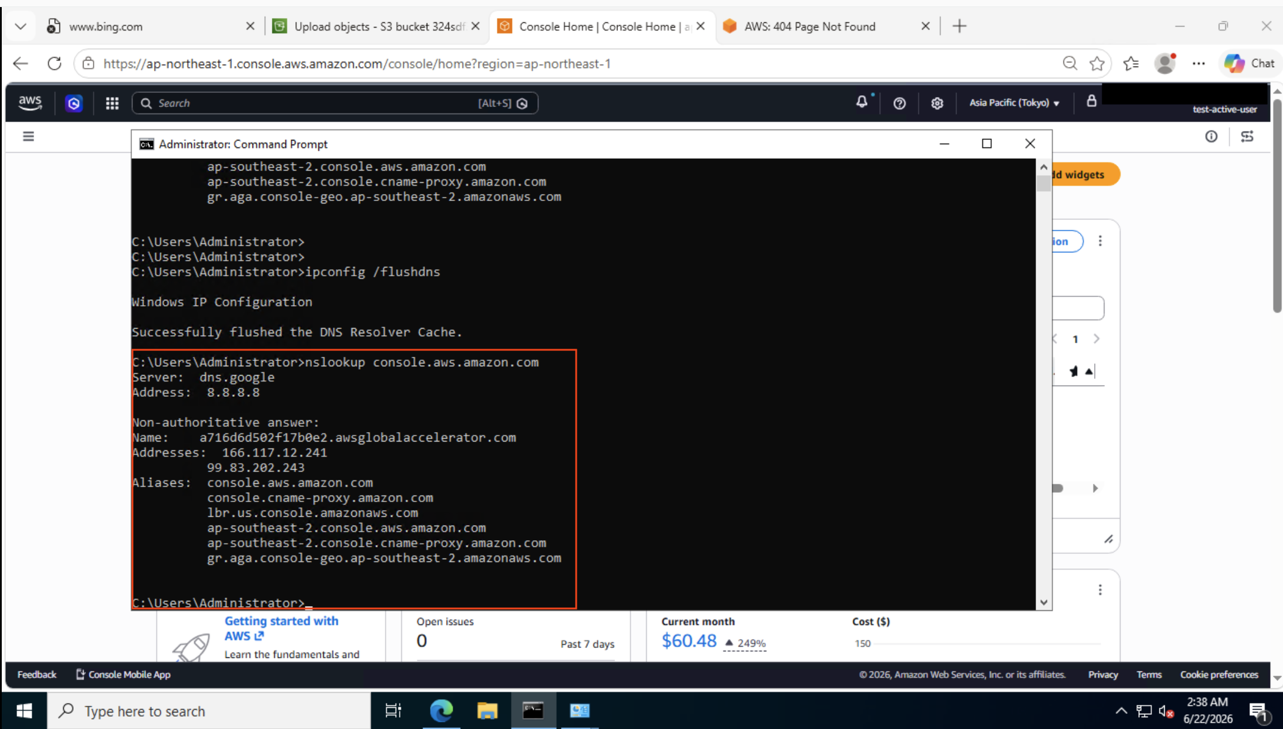The width and height of the screenshot is (1283, 729).
Task: Open the Feedback link in footer
Action: (37, 674)
